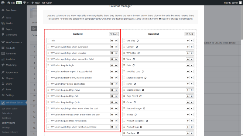This screenshot has height=136, width=243.
Task: Enable Content column with left arrow
Action: point(188,47)
